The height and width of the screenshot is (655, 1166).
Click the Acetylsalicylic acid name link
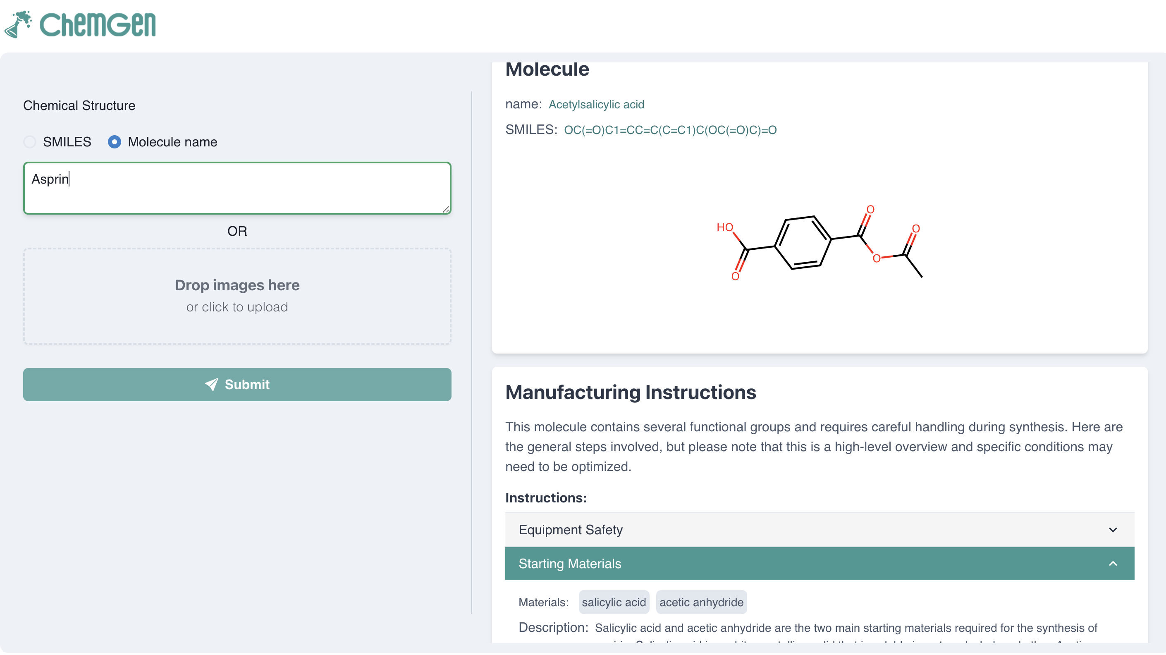(x=596, y=105)
